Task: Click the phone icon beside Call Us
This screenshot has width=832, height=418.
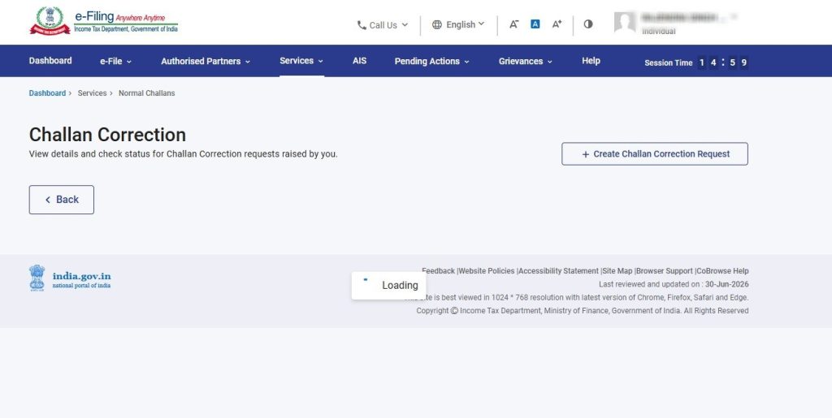Action: [362, 25]
